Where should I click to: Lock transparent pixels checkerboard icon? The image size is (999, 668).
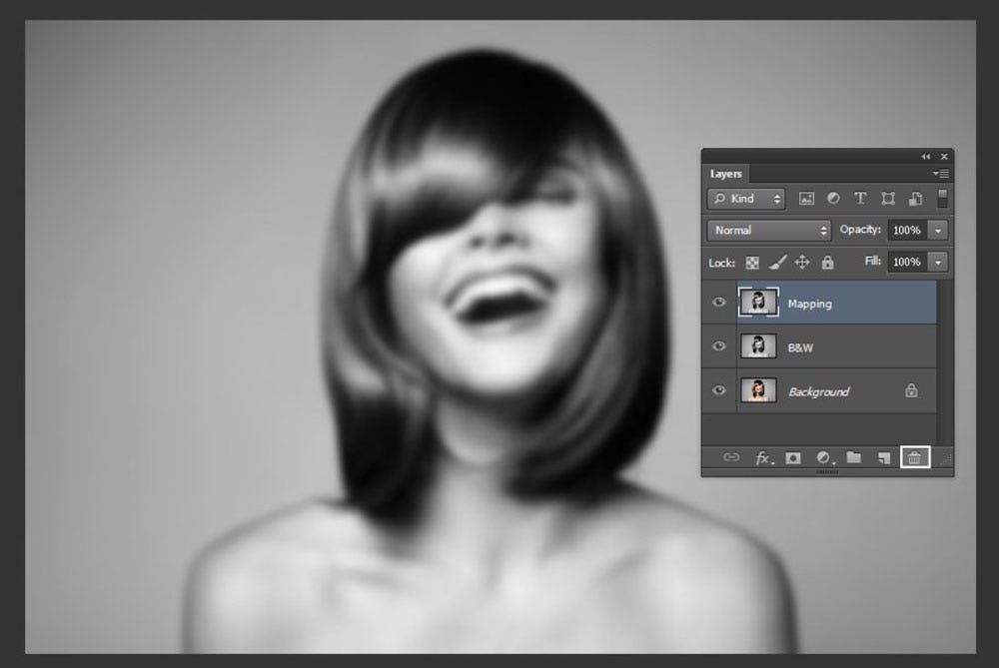tap(752, 263)
